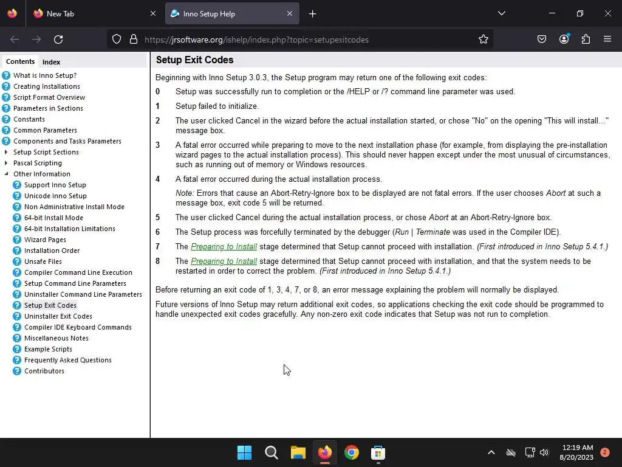Open Unicode Inno Setup topic

(55, 196)
